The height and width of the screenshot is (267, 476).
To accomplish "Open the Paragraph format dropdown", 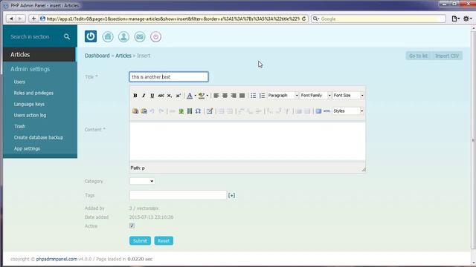I will pos(283,96).
